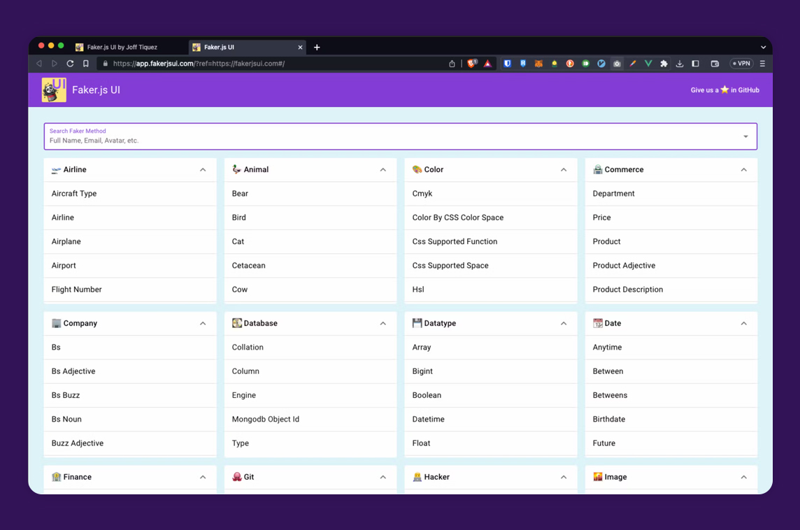Viewport: 800px width, 530px height.
Task: Open the Search Faker Method dropdown arrow
Action: (745, 136)
